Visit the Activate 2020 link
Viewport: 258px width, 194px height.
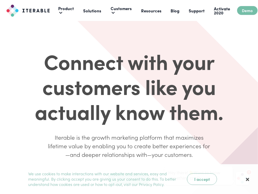point(222,11)
